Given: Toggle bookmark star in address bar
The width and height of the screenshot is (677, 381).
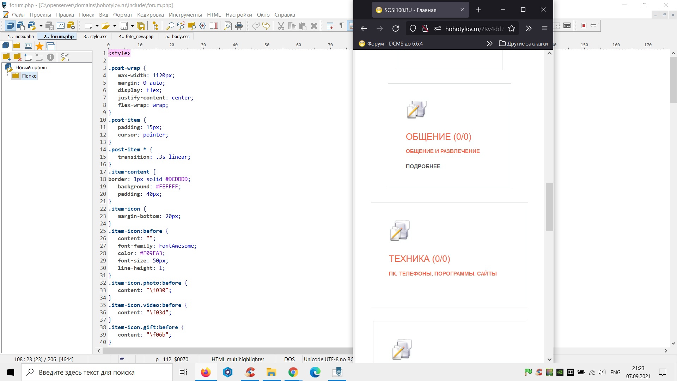Looking at the screenshot, I should tap(512, 29).
